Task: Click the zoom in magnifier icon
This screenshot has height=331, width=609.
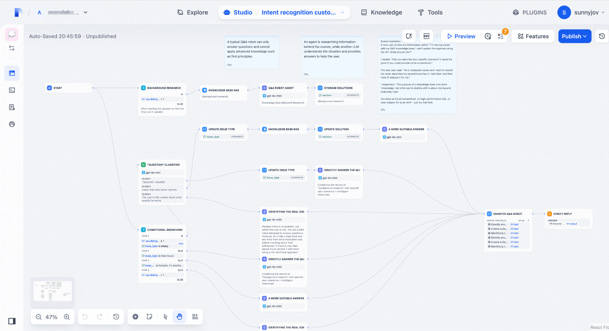Action: point(67,317)
